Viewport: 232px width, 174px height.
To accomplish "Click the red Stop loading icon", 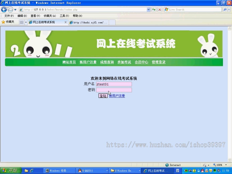I will pyautogui.click(x=160, y=10).
